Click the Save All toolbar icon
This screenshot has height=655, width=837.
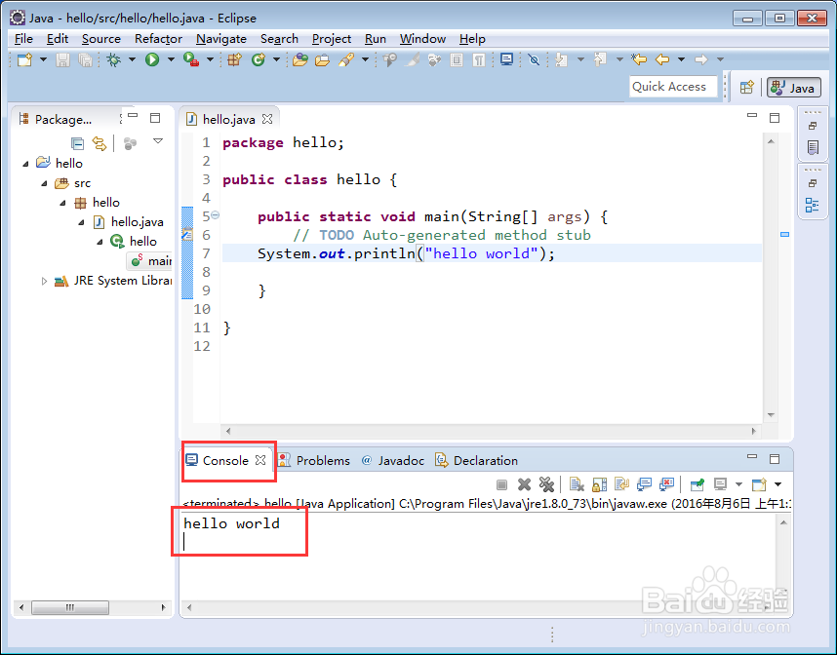coord(86,59)
